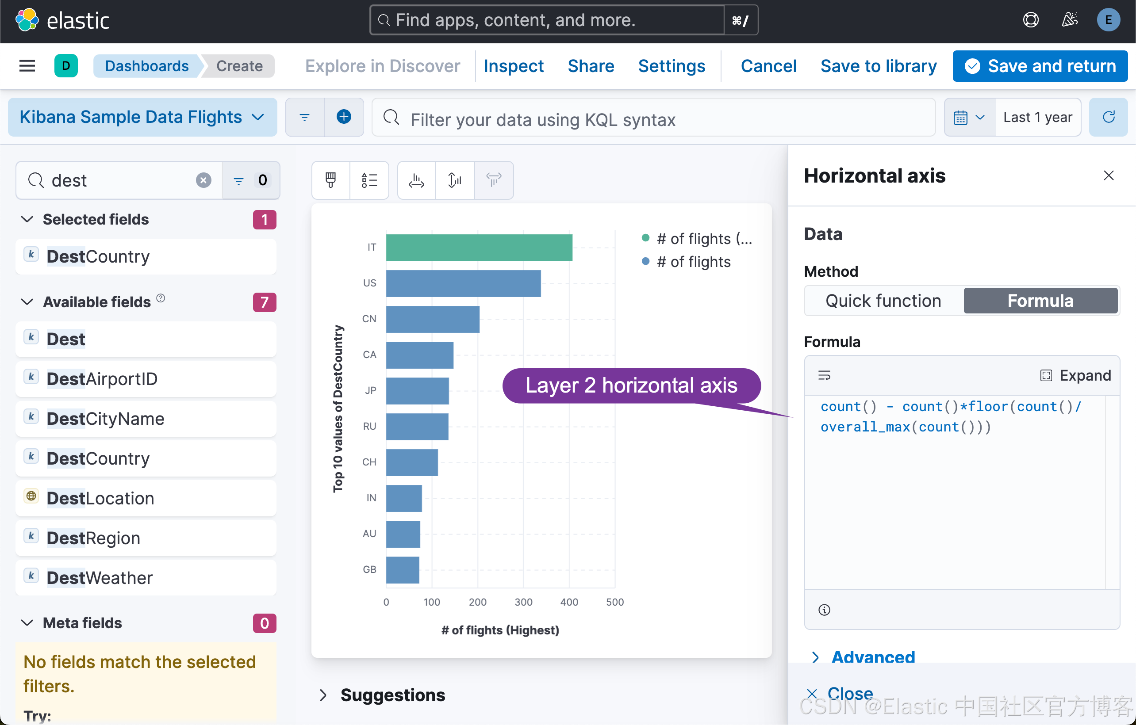
Task: Click the green IT bar in chart
Action: click(x=479, y=248)
